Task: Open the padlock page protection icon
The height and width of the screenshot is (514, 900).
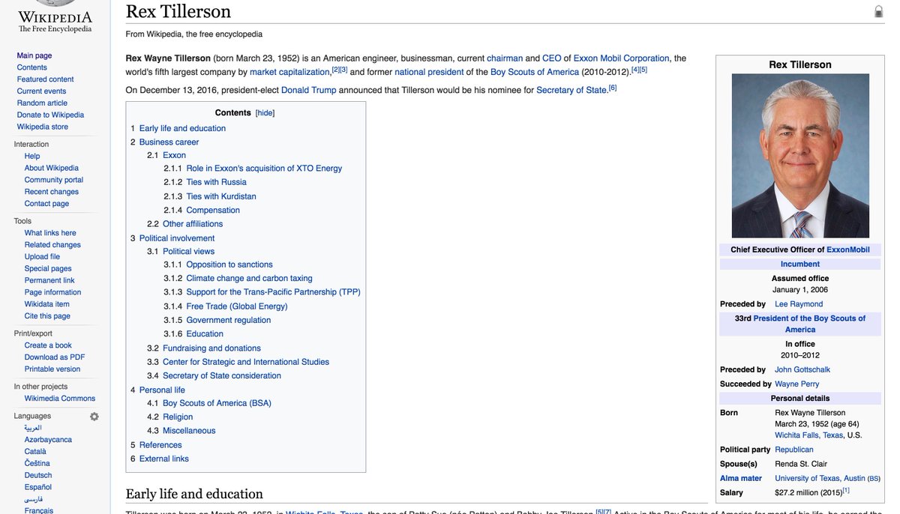Action: click(x=879, y=12)
